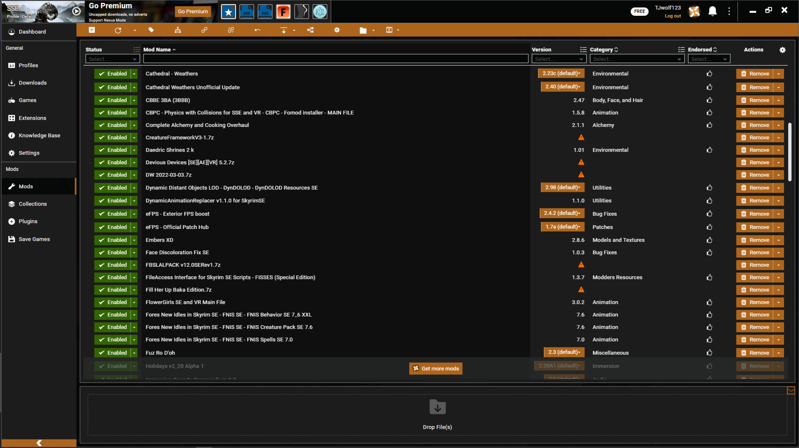The width and height of the screenshot is (799, 448).
Task: Open Category filter Select dropdown
Action: click(x=637, y=59)
